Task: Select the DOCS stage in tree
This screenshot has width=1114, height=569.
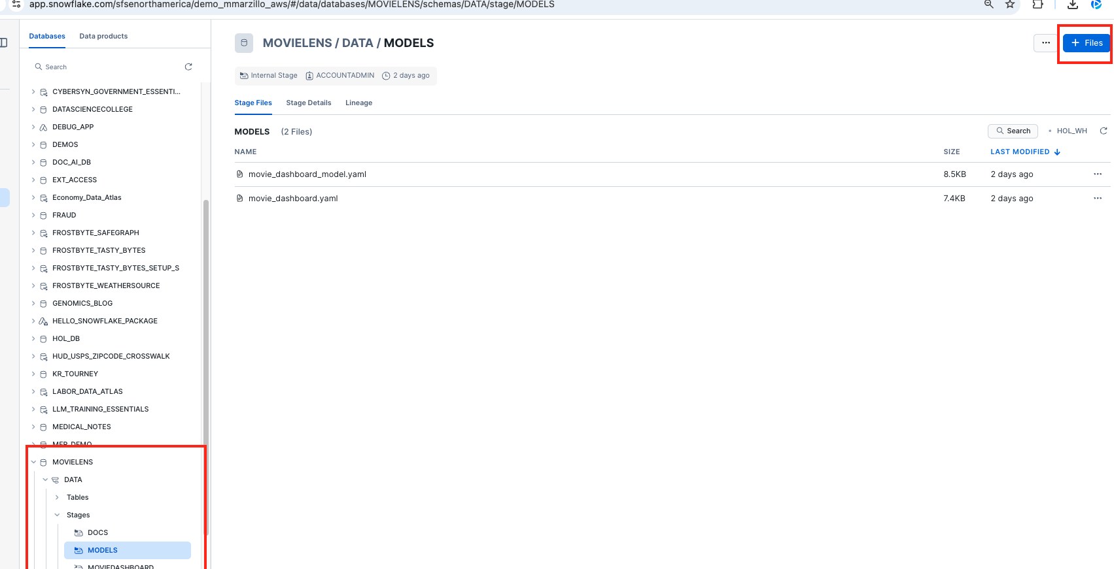Action: point(98,533)
